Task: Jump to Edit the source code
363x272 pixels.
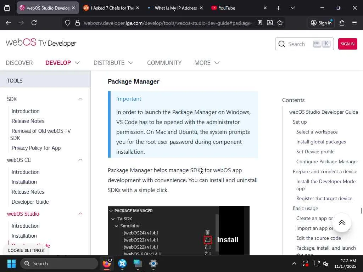Action: click(319, 238)
